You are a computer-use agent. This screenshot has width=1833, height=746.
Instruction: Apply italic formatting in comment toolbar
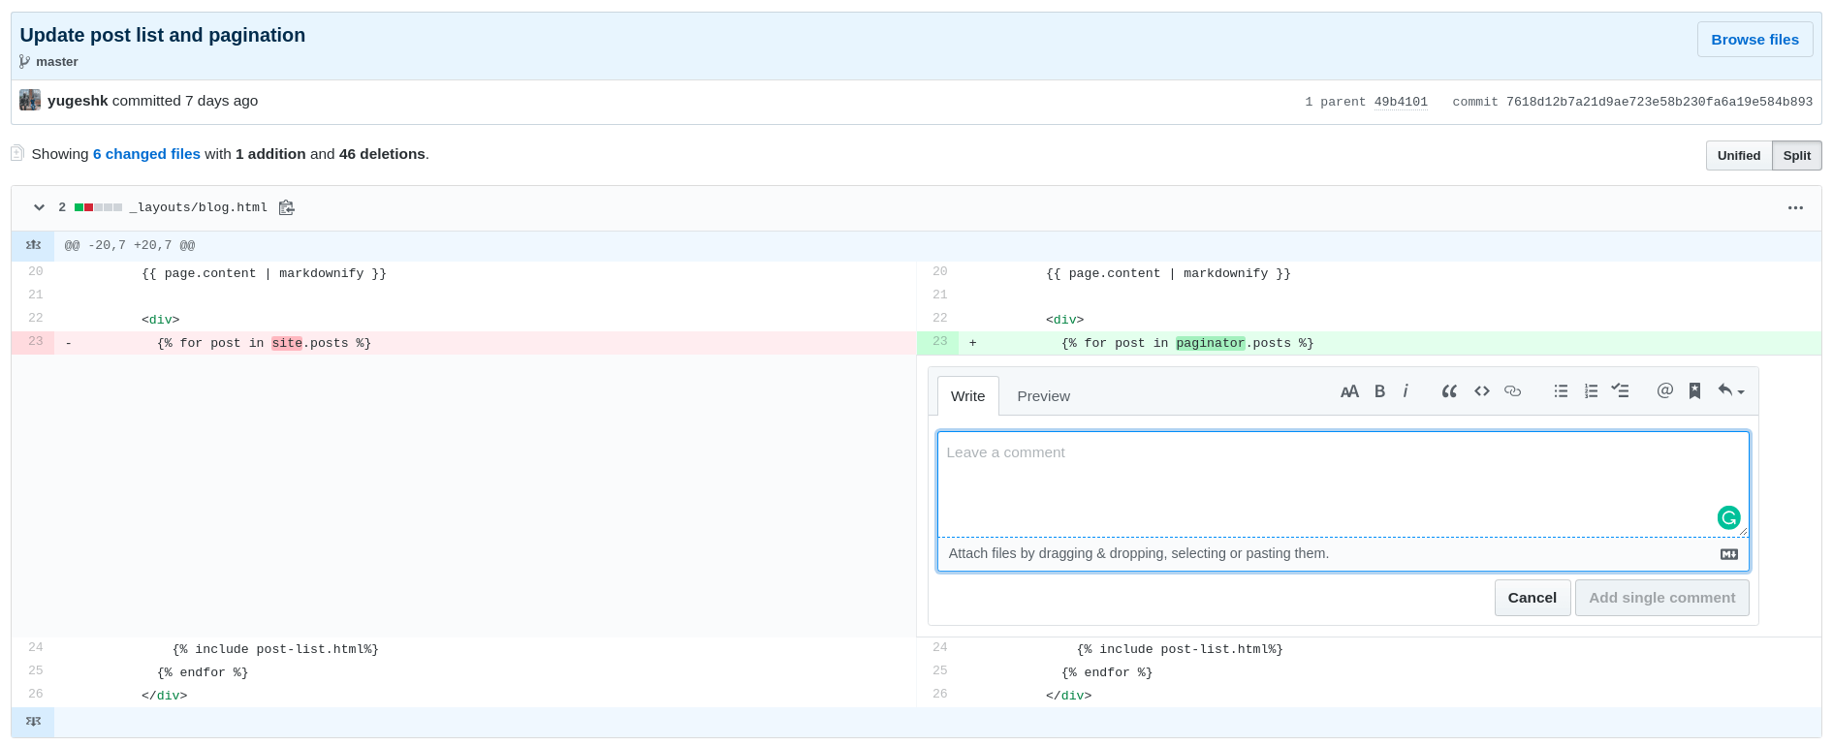(x=1406, y=391)
